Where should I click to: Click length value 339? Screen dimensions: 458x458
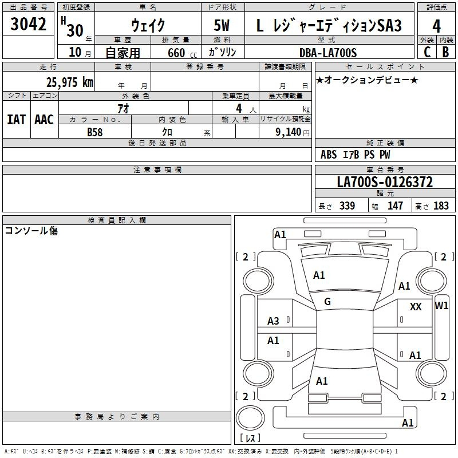pos(347,206)
